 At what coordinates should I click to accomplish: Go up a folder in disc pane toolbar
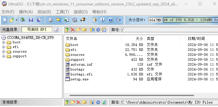(67, 30)
